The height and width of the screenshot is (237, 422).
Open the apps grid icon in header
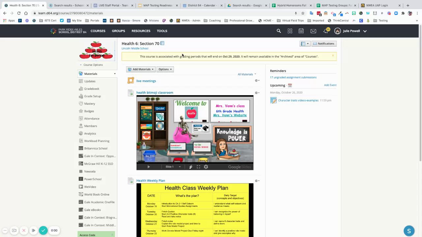click(290, 31)
